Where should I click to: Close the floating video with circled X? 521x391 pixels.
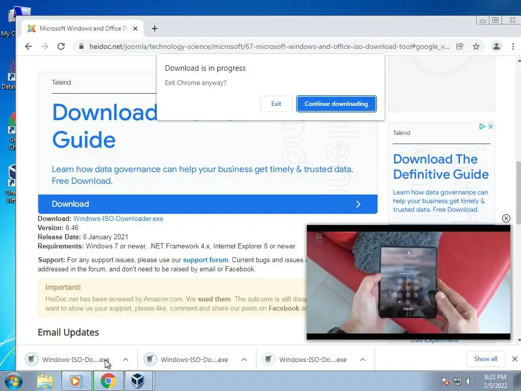[x=506, y=218]
